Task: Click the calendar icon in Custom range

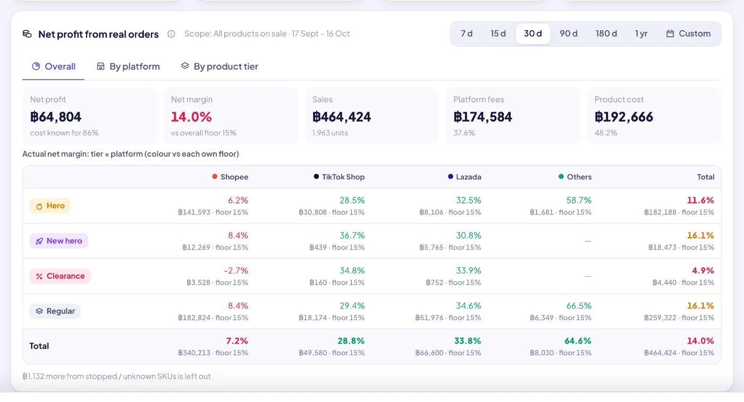Action: point(670,33)
